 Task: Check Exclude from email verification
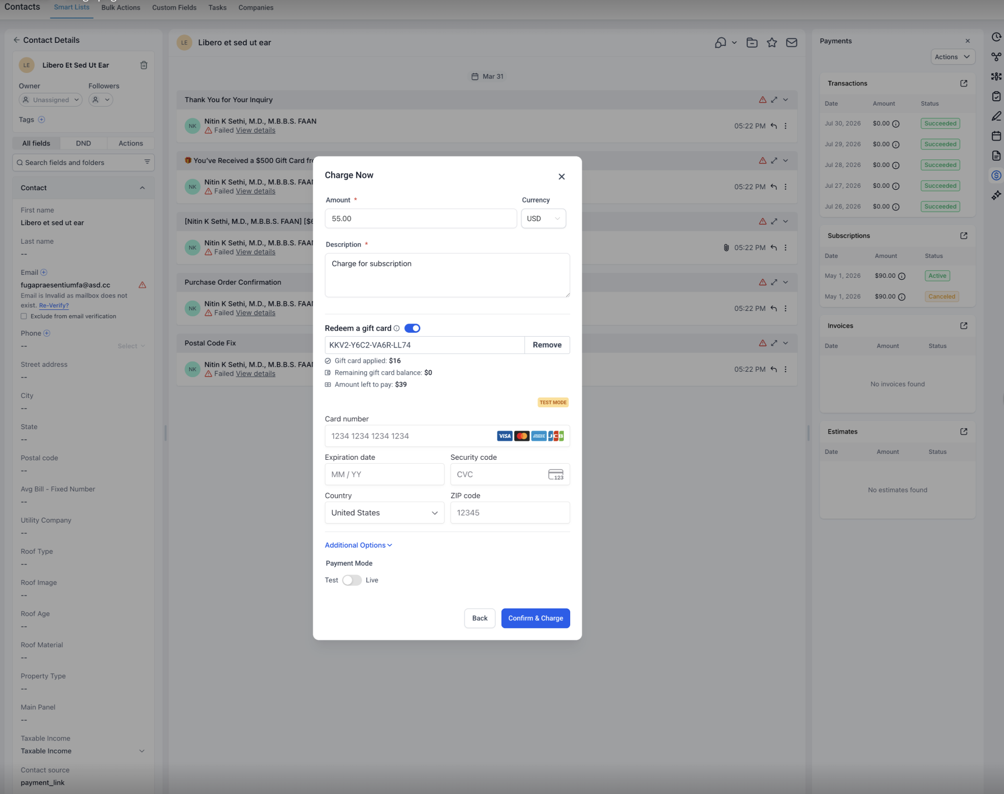24,316
